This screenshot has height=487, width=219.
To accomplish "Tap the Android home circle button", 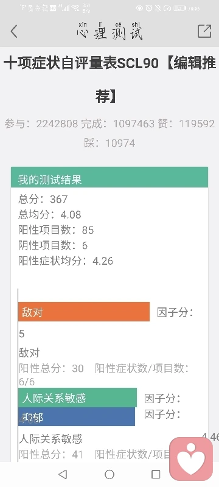I will [x=109, y=474].
